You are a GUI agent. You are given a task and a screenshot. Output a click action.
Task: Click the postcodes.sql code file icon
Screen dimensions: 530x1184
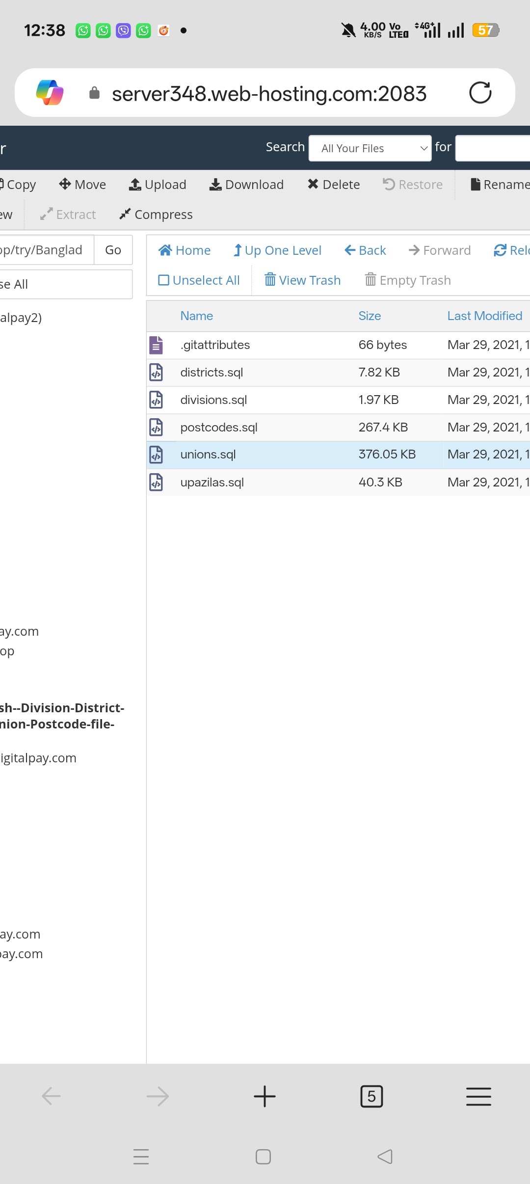point(156,428)
